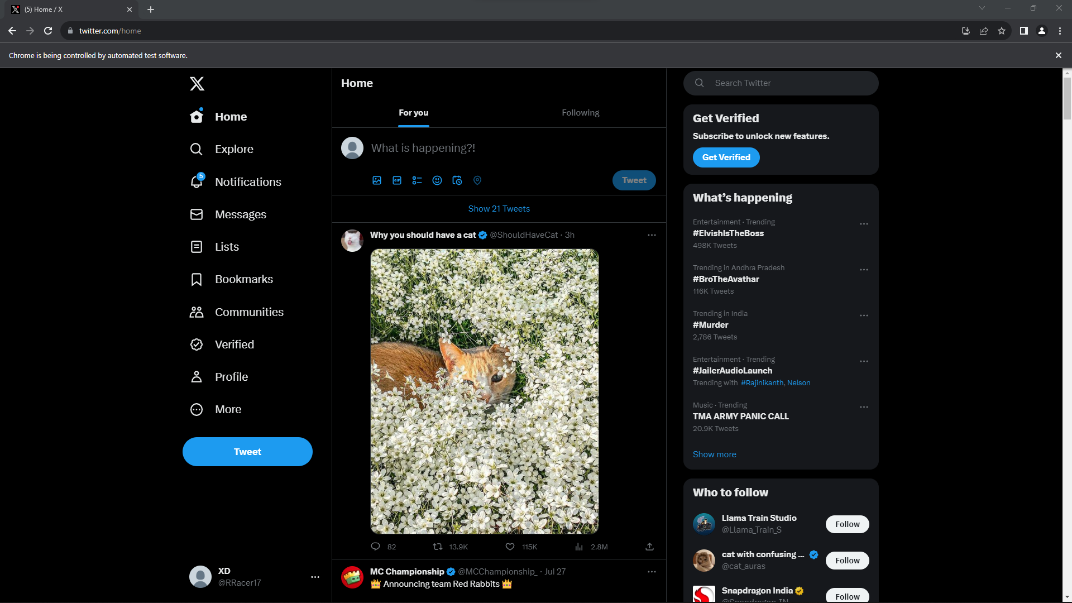Viewport: 1072px width, 603px height.
Task: Retweet the cat in flowers tweet
Action: pyautogui.click(x=438, y=547)
